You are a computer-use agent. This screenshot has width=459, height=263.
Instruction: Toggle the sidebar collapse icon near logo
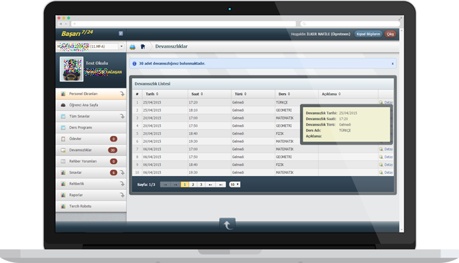pyautogui.click(x=121, y=34)
